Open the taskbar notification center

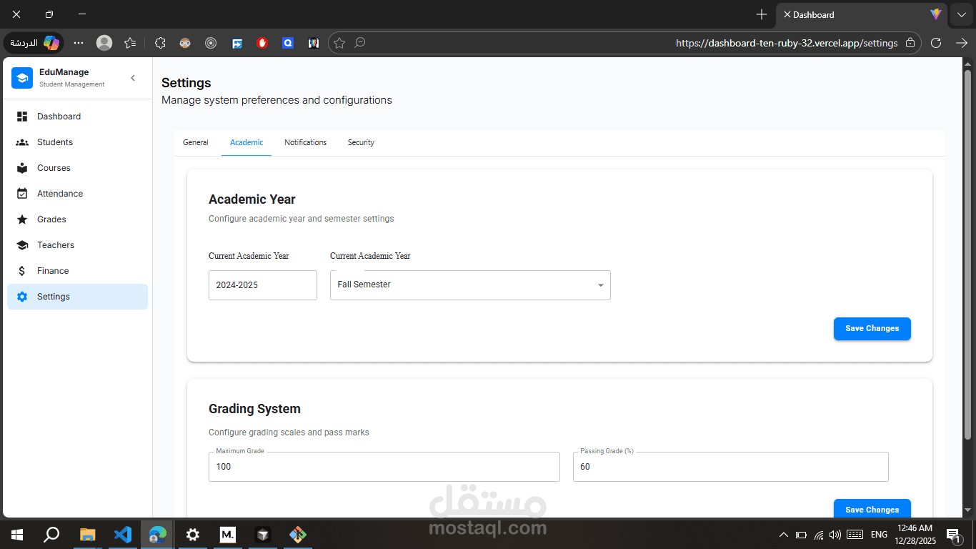[x=953, y=534]
